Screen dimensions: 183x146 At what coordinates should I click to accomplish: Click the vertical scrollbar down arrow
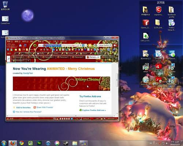[x=117, y=113]
